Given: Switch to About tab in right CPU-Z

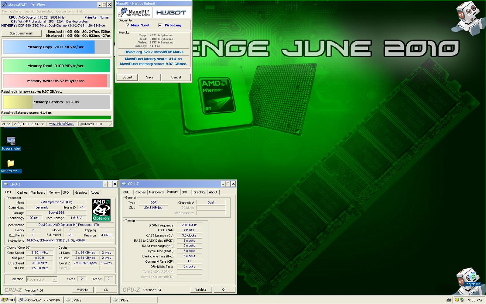Looking at the screenshot, I should click(x=213, y=192).
